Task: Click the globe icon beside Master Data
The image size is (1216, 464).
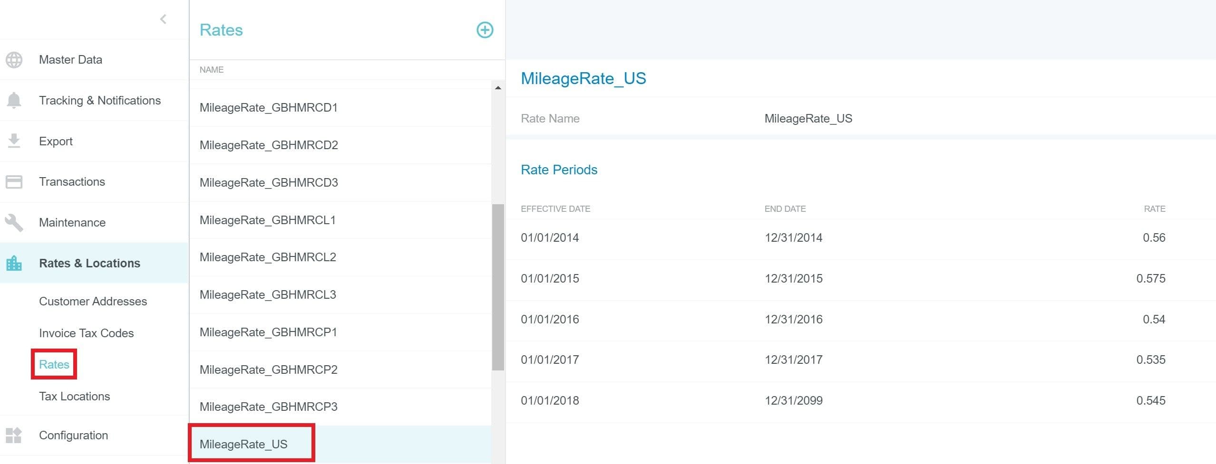Action: point(14,60)
